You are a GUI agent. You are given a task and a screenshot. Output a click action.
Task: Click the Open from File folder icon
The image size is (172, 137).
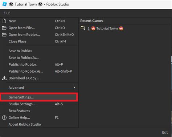(4, 28)
